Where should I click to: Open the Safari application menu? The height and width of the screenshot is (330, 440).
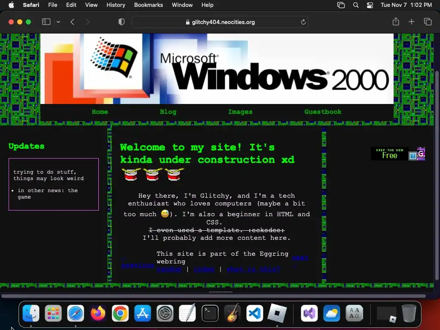tap(31, 5)
